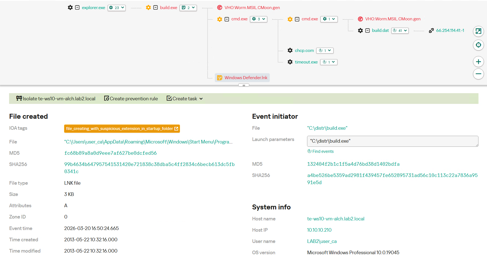The image size is (487, 263).
Task: Open the graph in fullscreen view
Action: (478, 31)
